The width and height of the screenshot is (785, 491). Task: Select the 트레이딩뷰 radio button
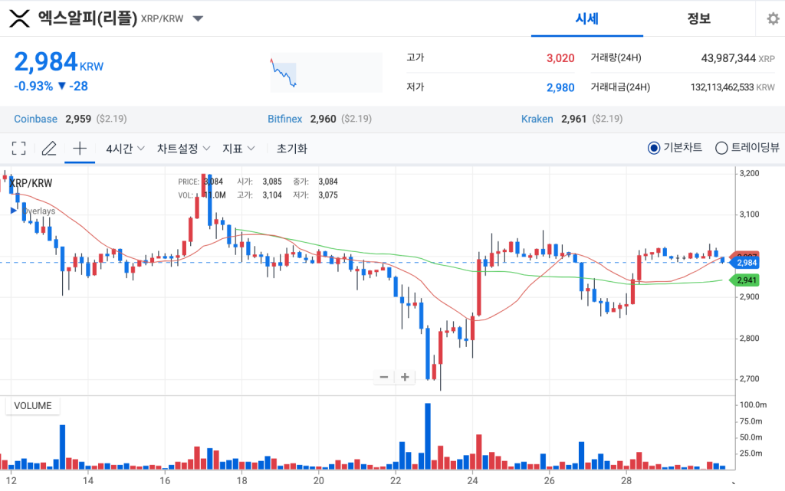(x=721, y=148)
